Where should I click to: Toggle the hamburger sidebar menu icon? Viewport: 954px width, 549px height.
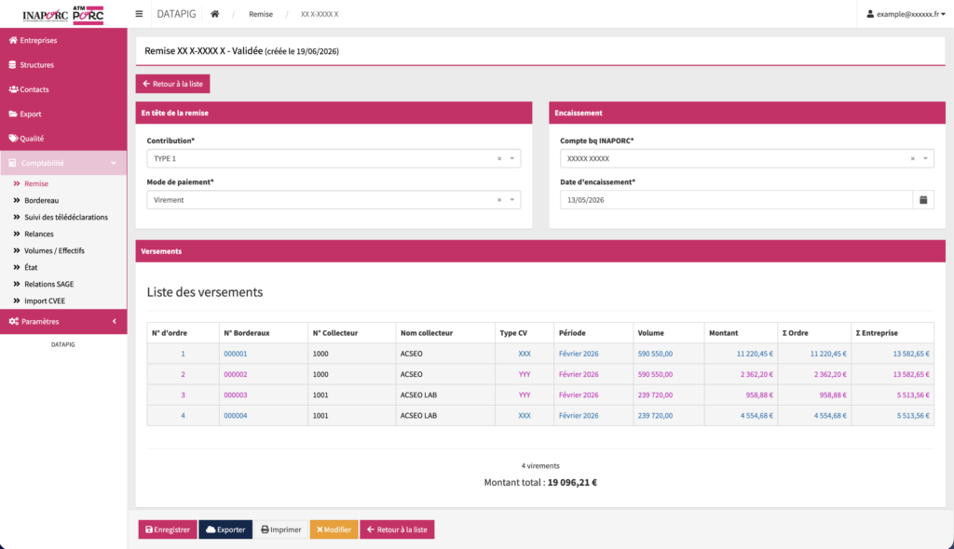[139, 14]
